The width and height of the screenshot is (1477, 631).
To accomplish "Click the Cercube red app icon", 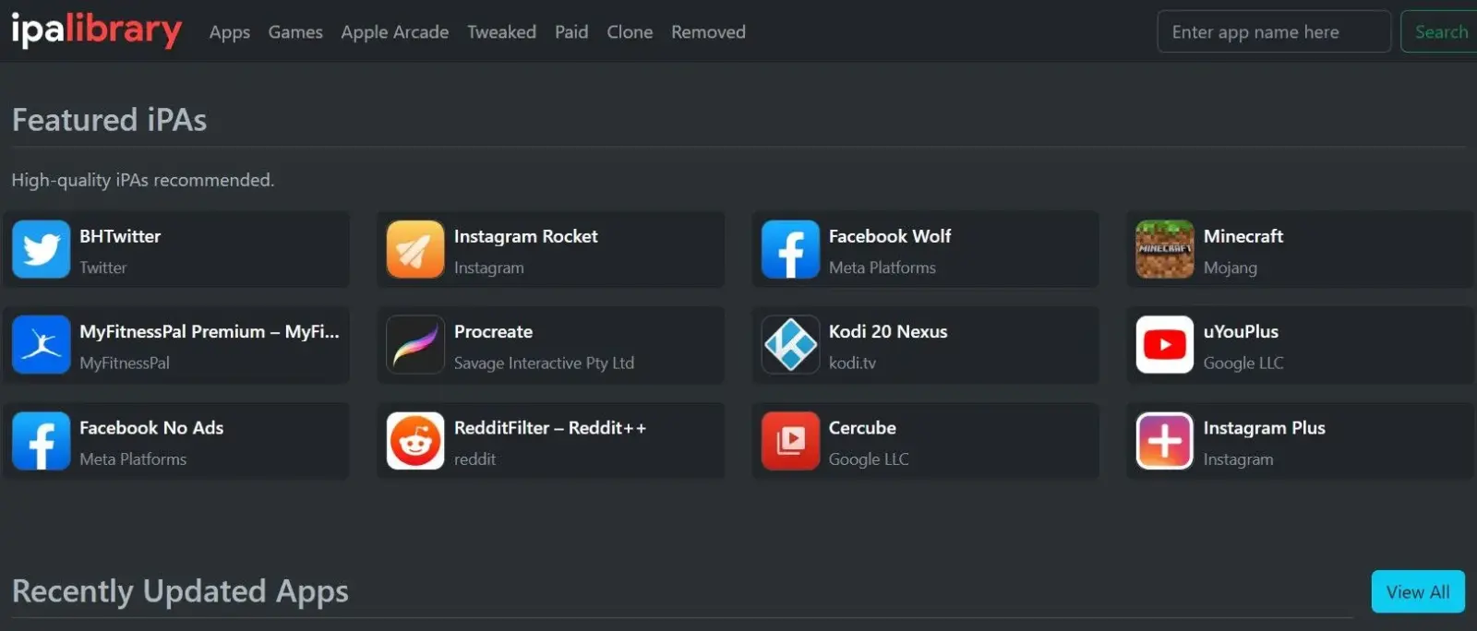I will pos(790,441).
